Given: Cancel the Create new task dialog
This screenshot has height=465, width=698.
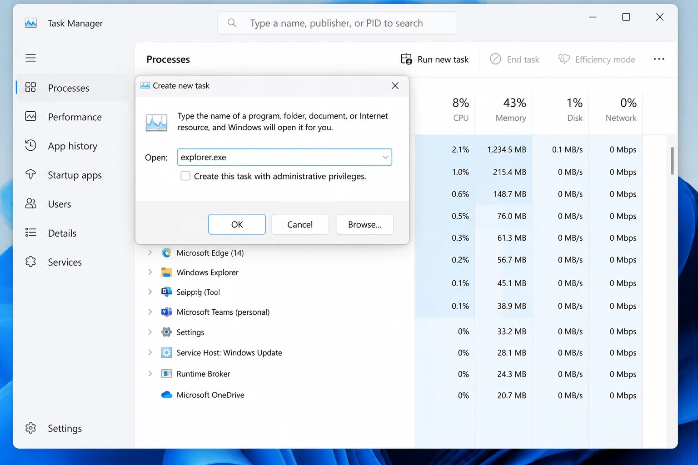Looking at the screenshot, I should (x=300, y=224).
